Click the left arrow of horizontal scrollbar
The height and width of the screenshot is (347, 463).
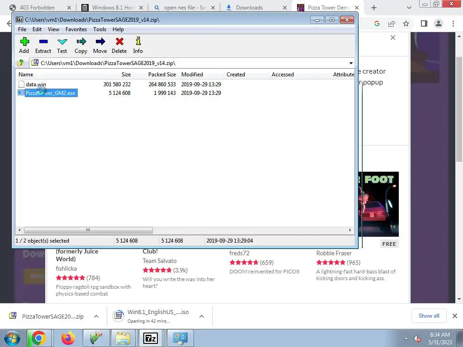pyautogui.click(x=19, y=230)
